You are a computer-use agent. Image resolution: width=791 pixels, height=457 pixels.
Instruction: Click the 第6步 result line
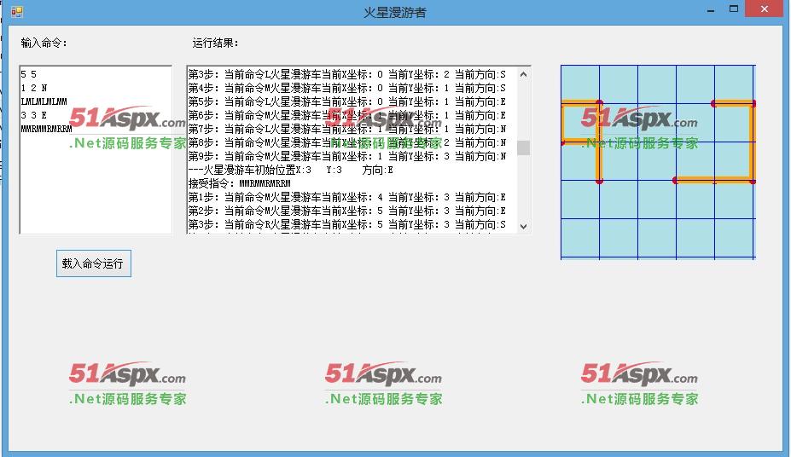[x=347, y=115]
